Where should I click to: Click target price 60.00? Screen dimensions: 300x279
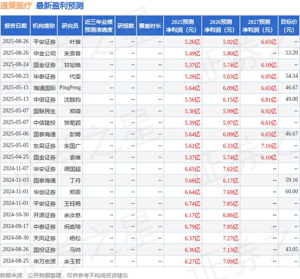(x=291, y=191)
